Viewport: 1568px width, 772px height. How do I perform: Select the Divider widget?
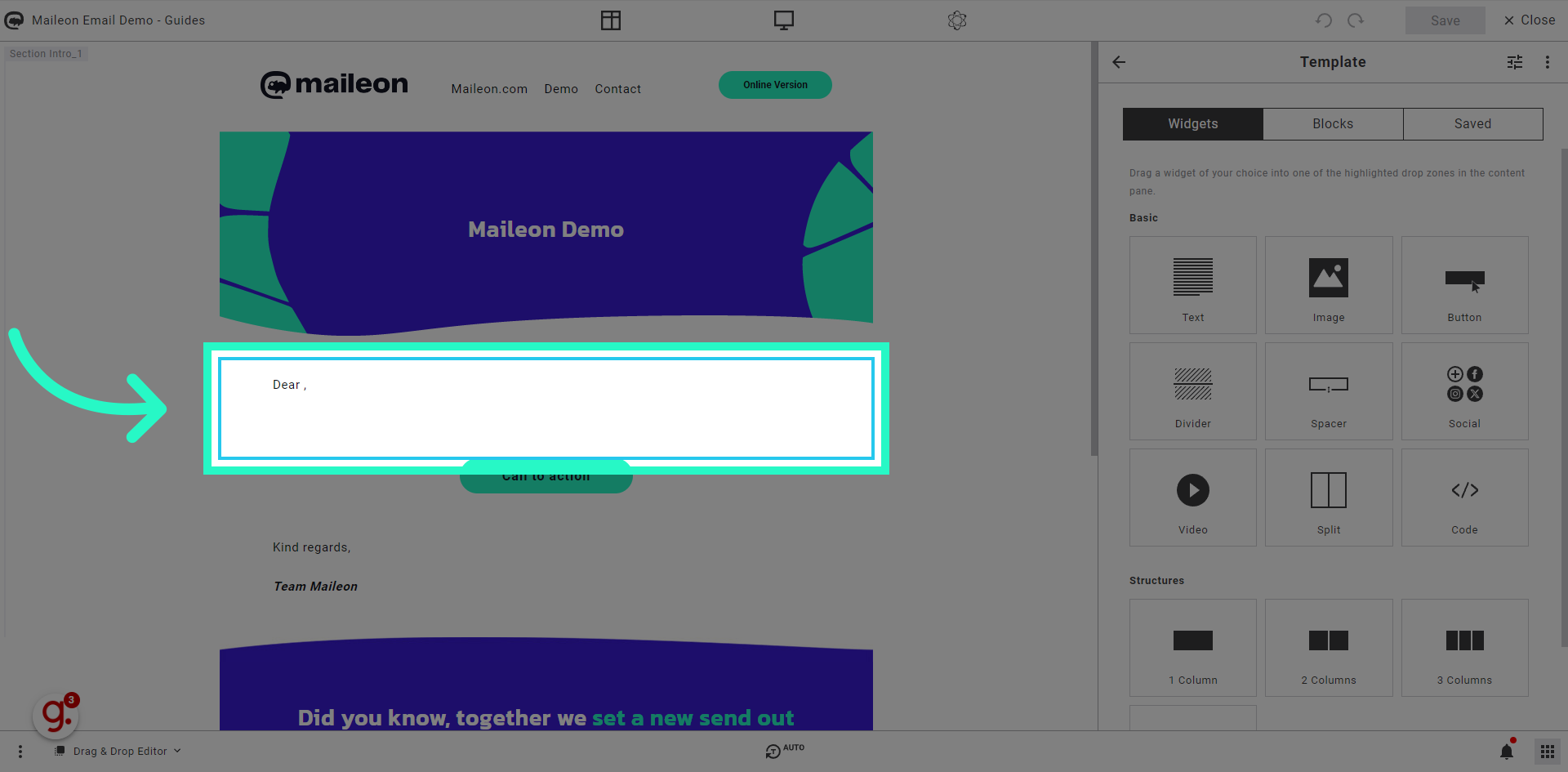[1193, 391]
